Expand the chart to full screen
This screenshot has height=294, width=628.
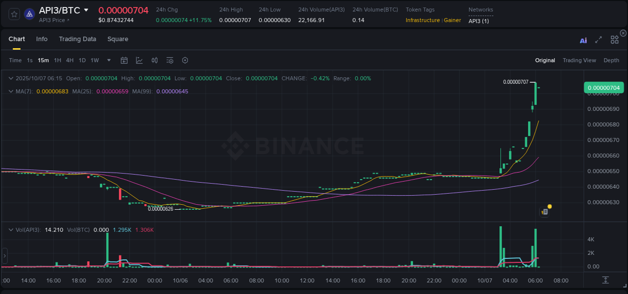click(598, 39)
